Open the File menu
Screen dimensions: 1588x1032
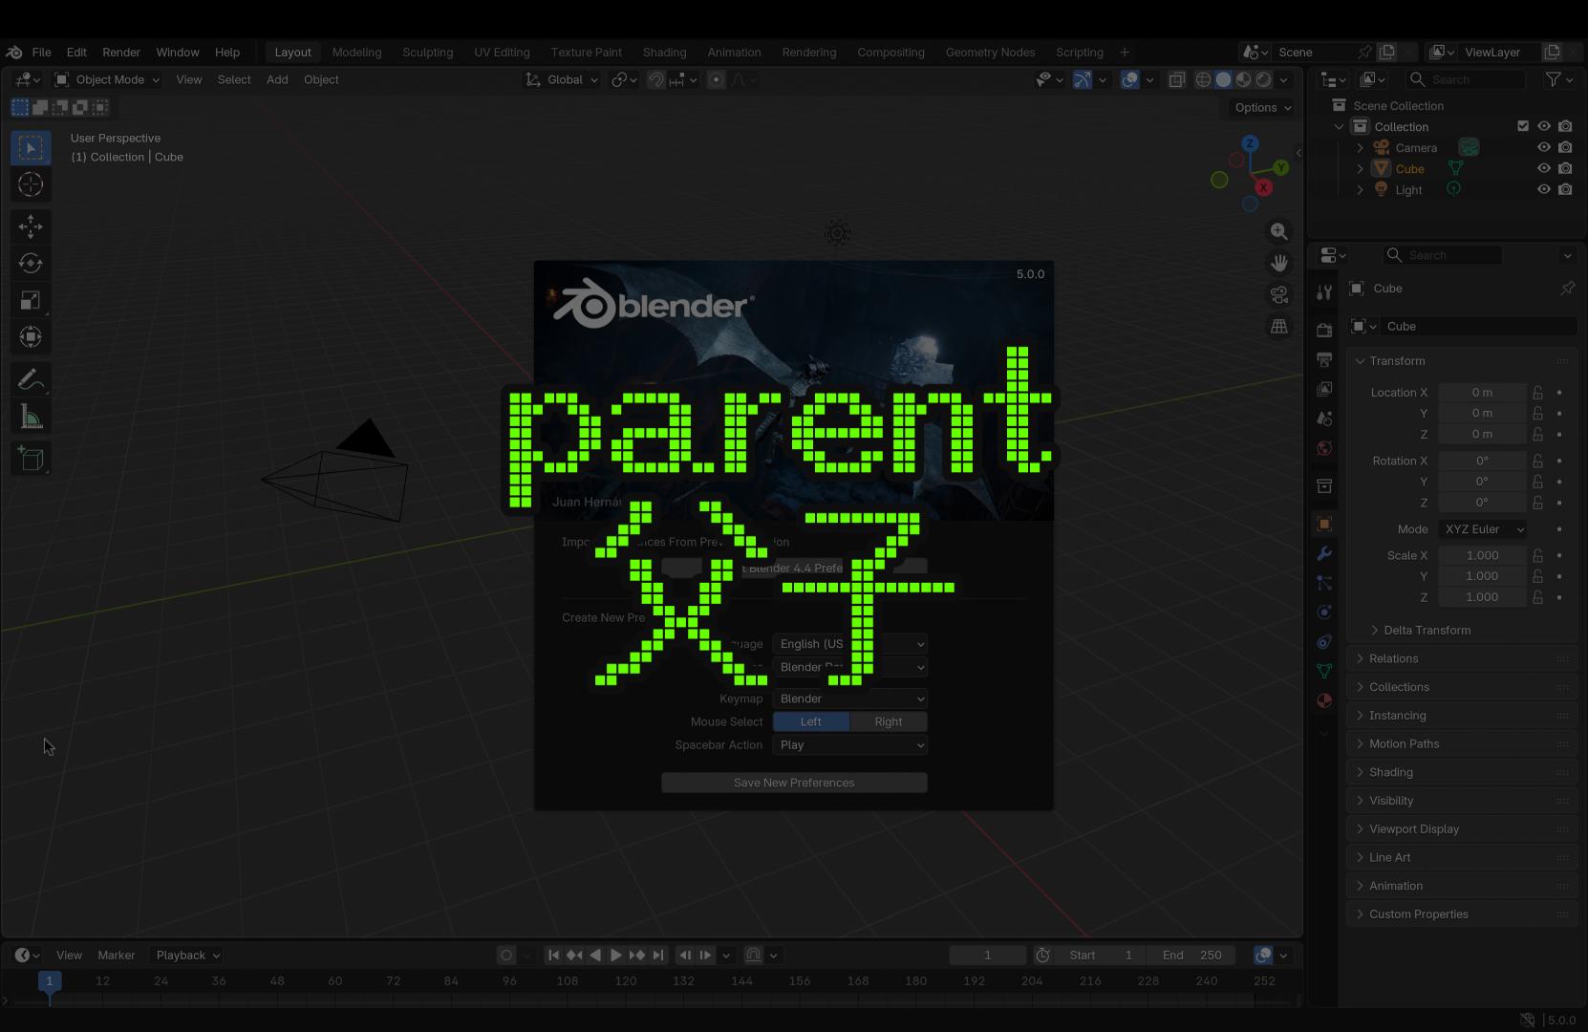(x=42, y=53)
